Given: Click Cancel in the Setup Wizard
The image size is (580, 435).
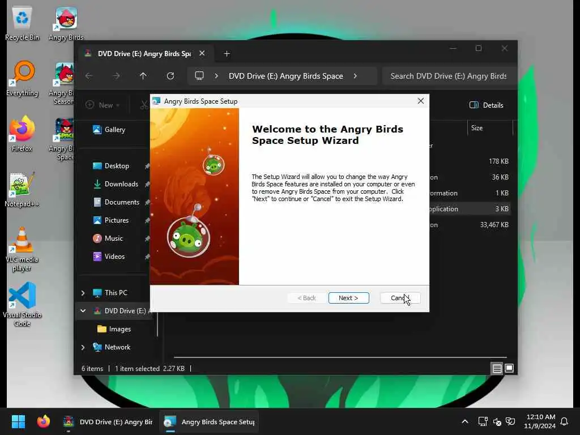Looking at the screenshot, I should [400, 298].
